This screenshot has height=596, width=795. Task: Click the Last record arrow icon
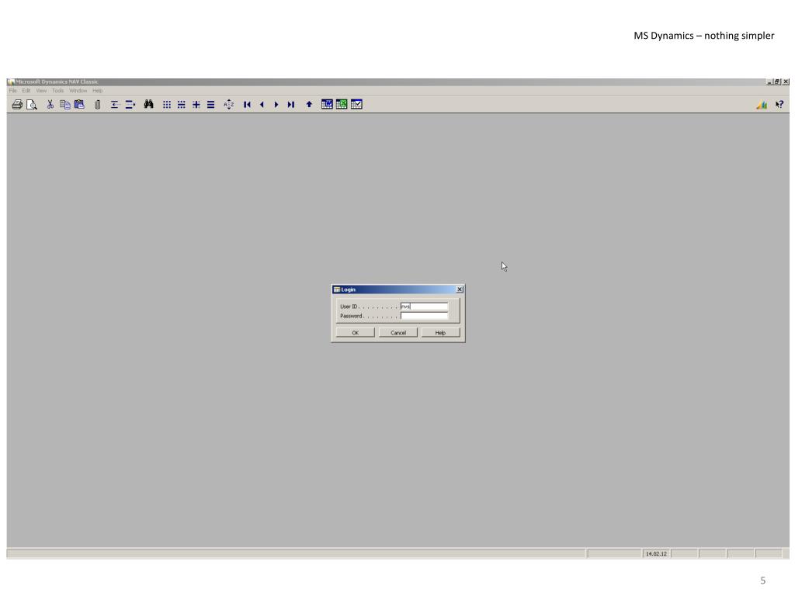pyautogui.click(x=290, y=104)
